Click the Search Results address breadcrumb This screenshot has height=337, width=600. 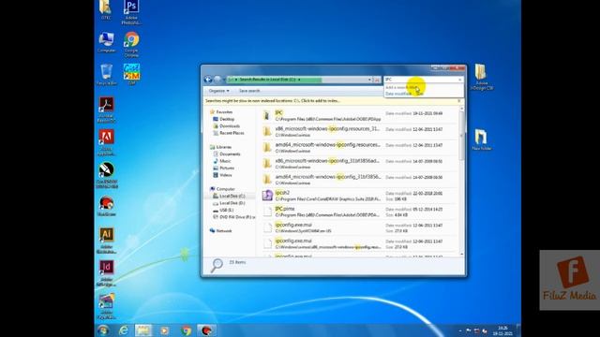click(268, 80)
